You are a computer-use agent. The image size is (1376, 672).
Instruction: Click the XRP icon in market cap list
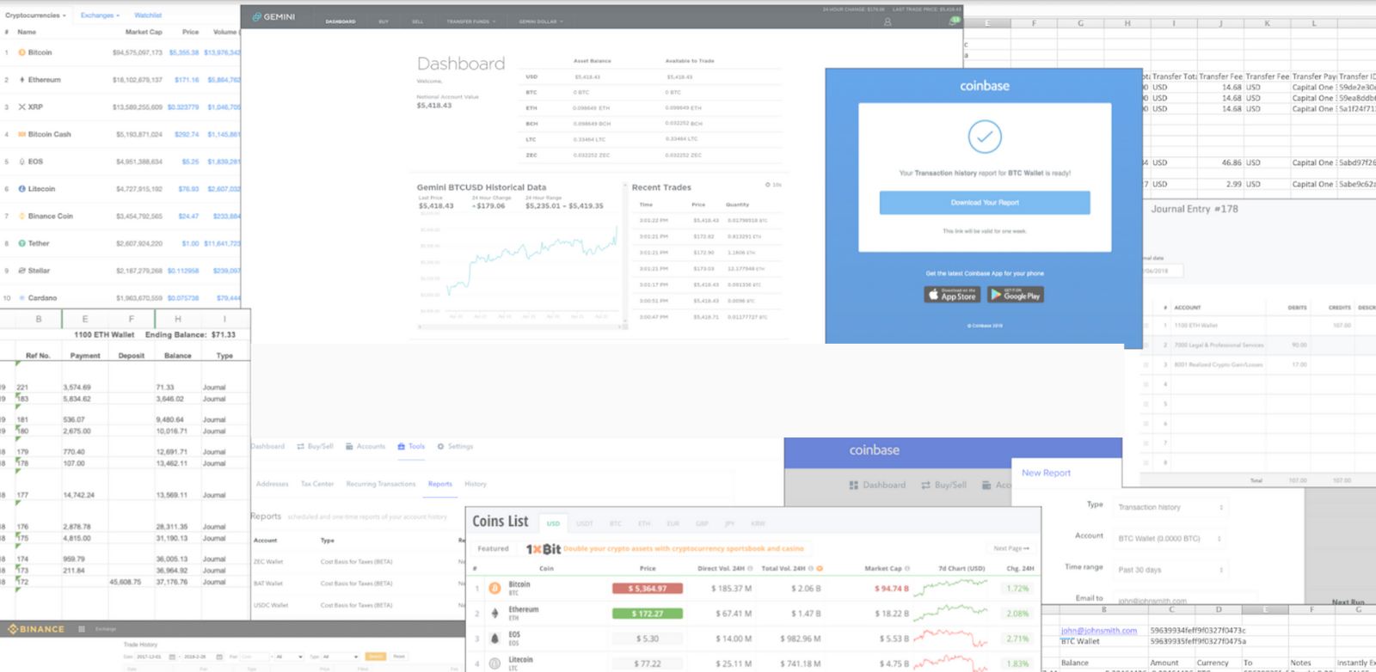click(x=21, y=107)
